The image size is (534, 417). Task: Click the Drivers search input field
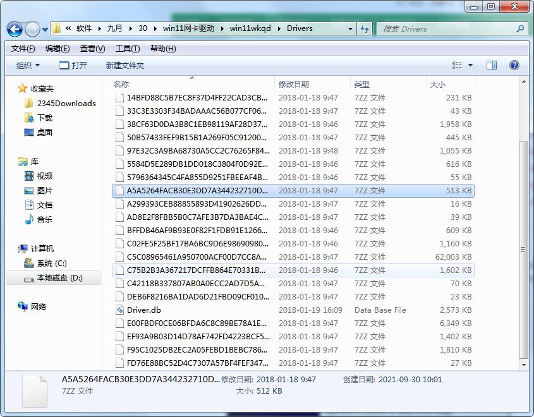coord(446,29)
